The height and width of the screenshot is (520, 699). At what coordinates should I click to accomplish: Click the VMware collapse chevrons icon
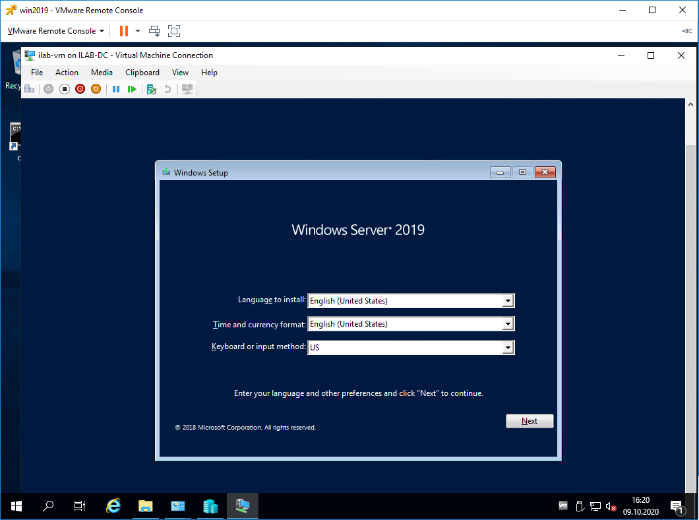pos(686,31)
